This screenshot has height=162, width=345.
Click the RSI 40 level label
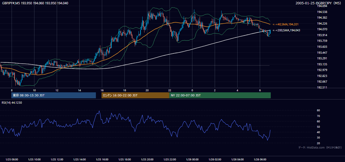[x=319, y=132]
